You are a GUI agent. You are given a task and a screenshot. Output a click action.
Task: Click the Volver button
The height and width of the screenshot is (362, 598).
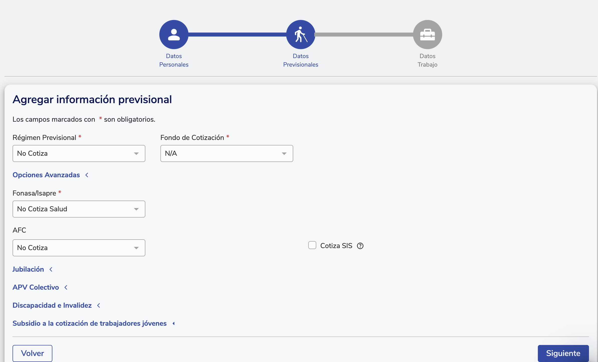pyautogui.click(x=32, y=353)
